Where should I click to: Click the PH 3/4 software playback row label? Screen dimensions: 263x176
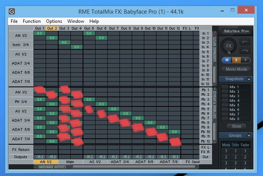click(21, 101)
